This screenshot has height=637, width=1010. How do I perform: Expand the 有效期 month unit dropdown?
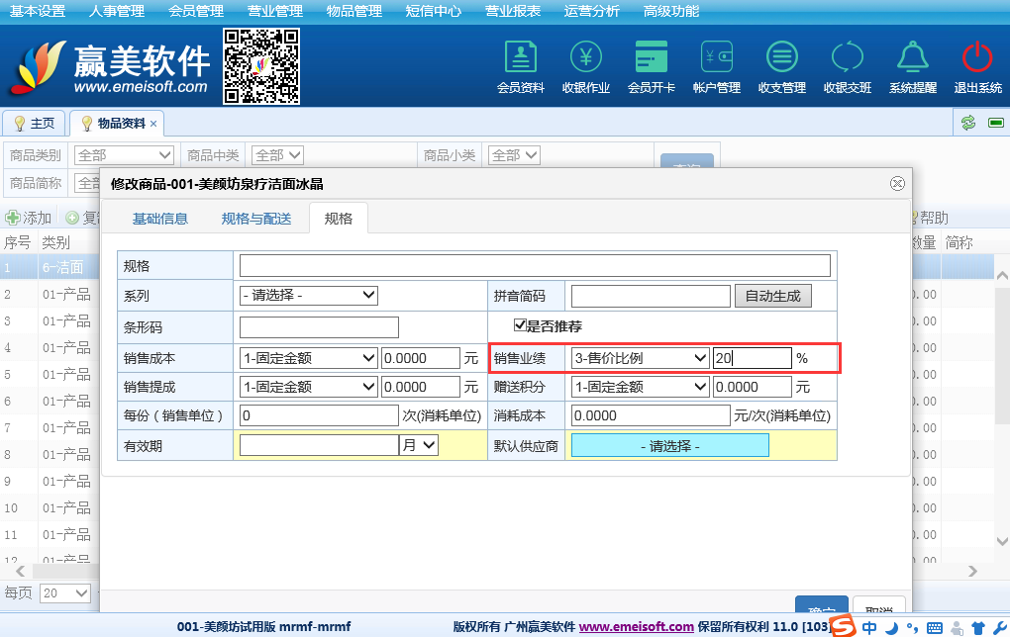420,445
